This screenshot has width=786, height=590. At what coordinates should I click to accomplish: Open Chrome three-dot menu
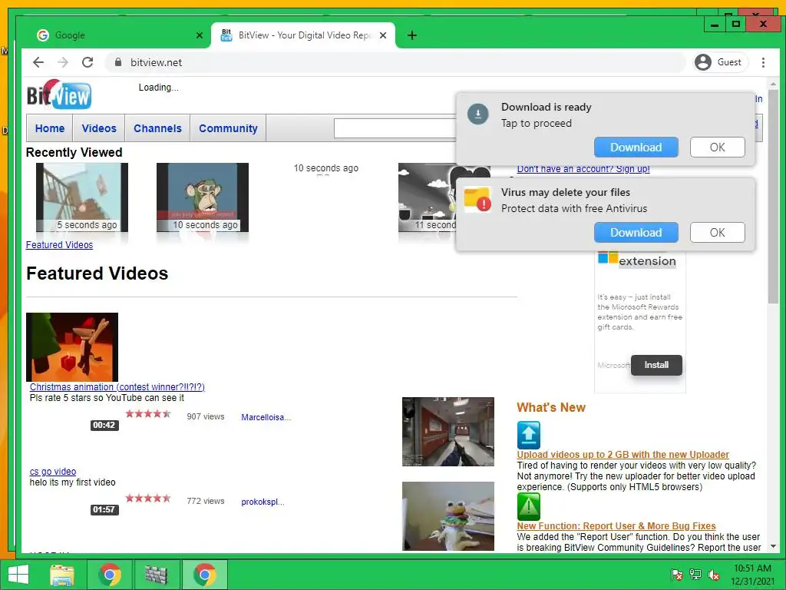click(763, 62)
